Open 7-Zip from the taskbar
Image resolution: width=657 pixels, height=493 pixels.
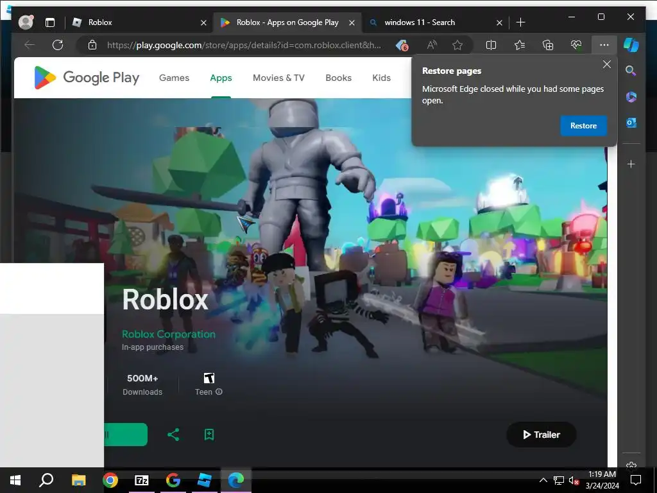point(142,480)
